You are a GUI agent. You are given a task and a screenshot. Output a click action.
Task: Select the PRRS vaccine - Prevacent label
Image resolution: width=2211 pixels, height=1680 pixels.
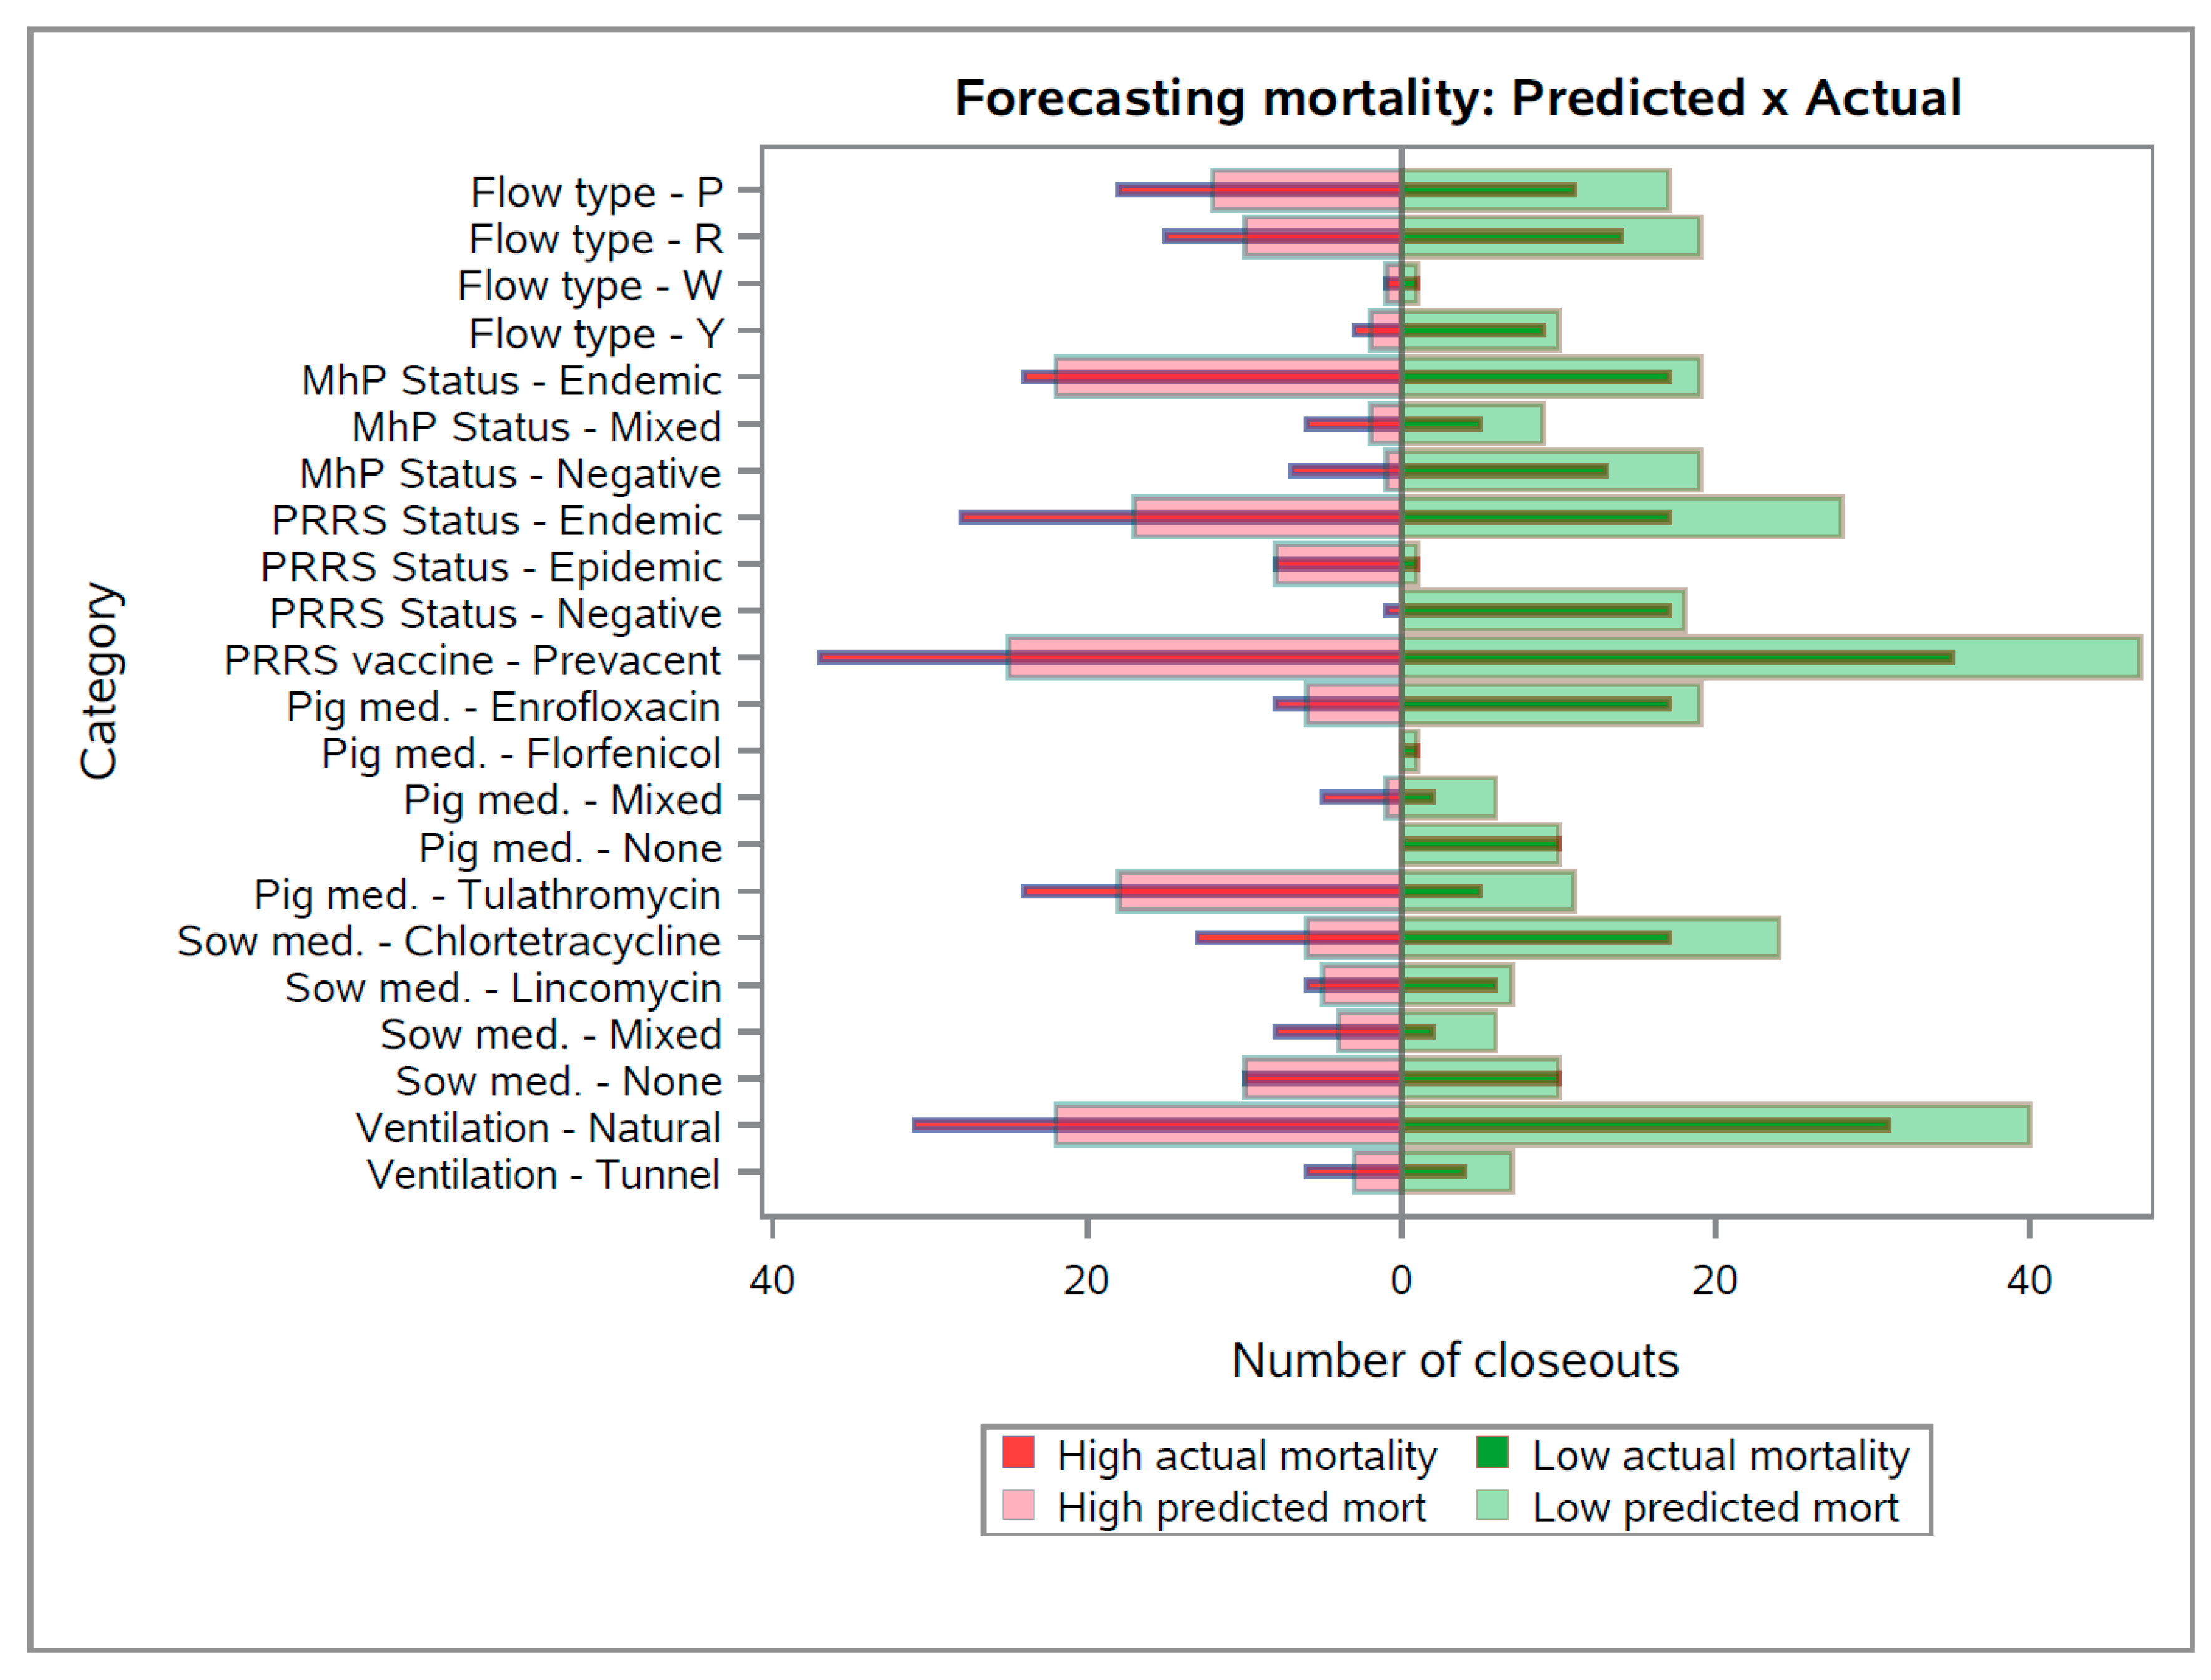point(472,660)
